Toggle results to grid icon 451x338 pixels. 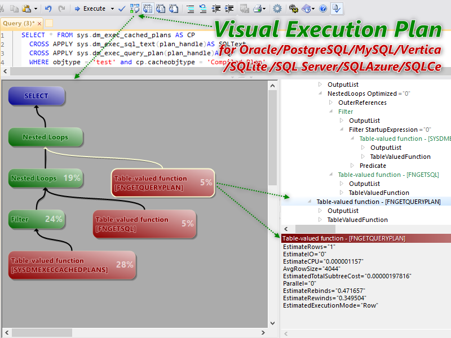point(148,8)
